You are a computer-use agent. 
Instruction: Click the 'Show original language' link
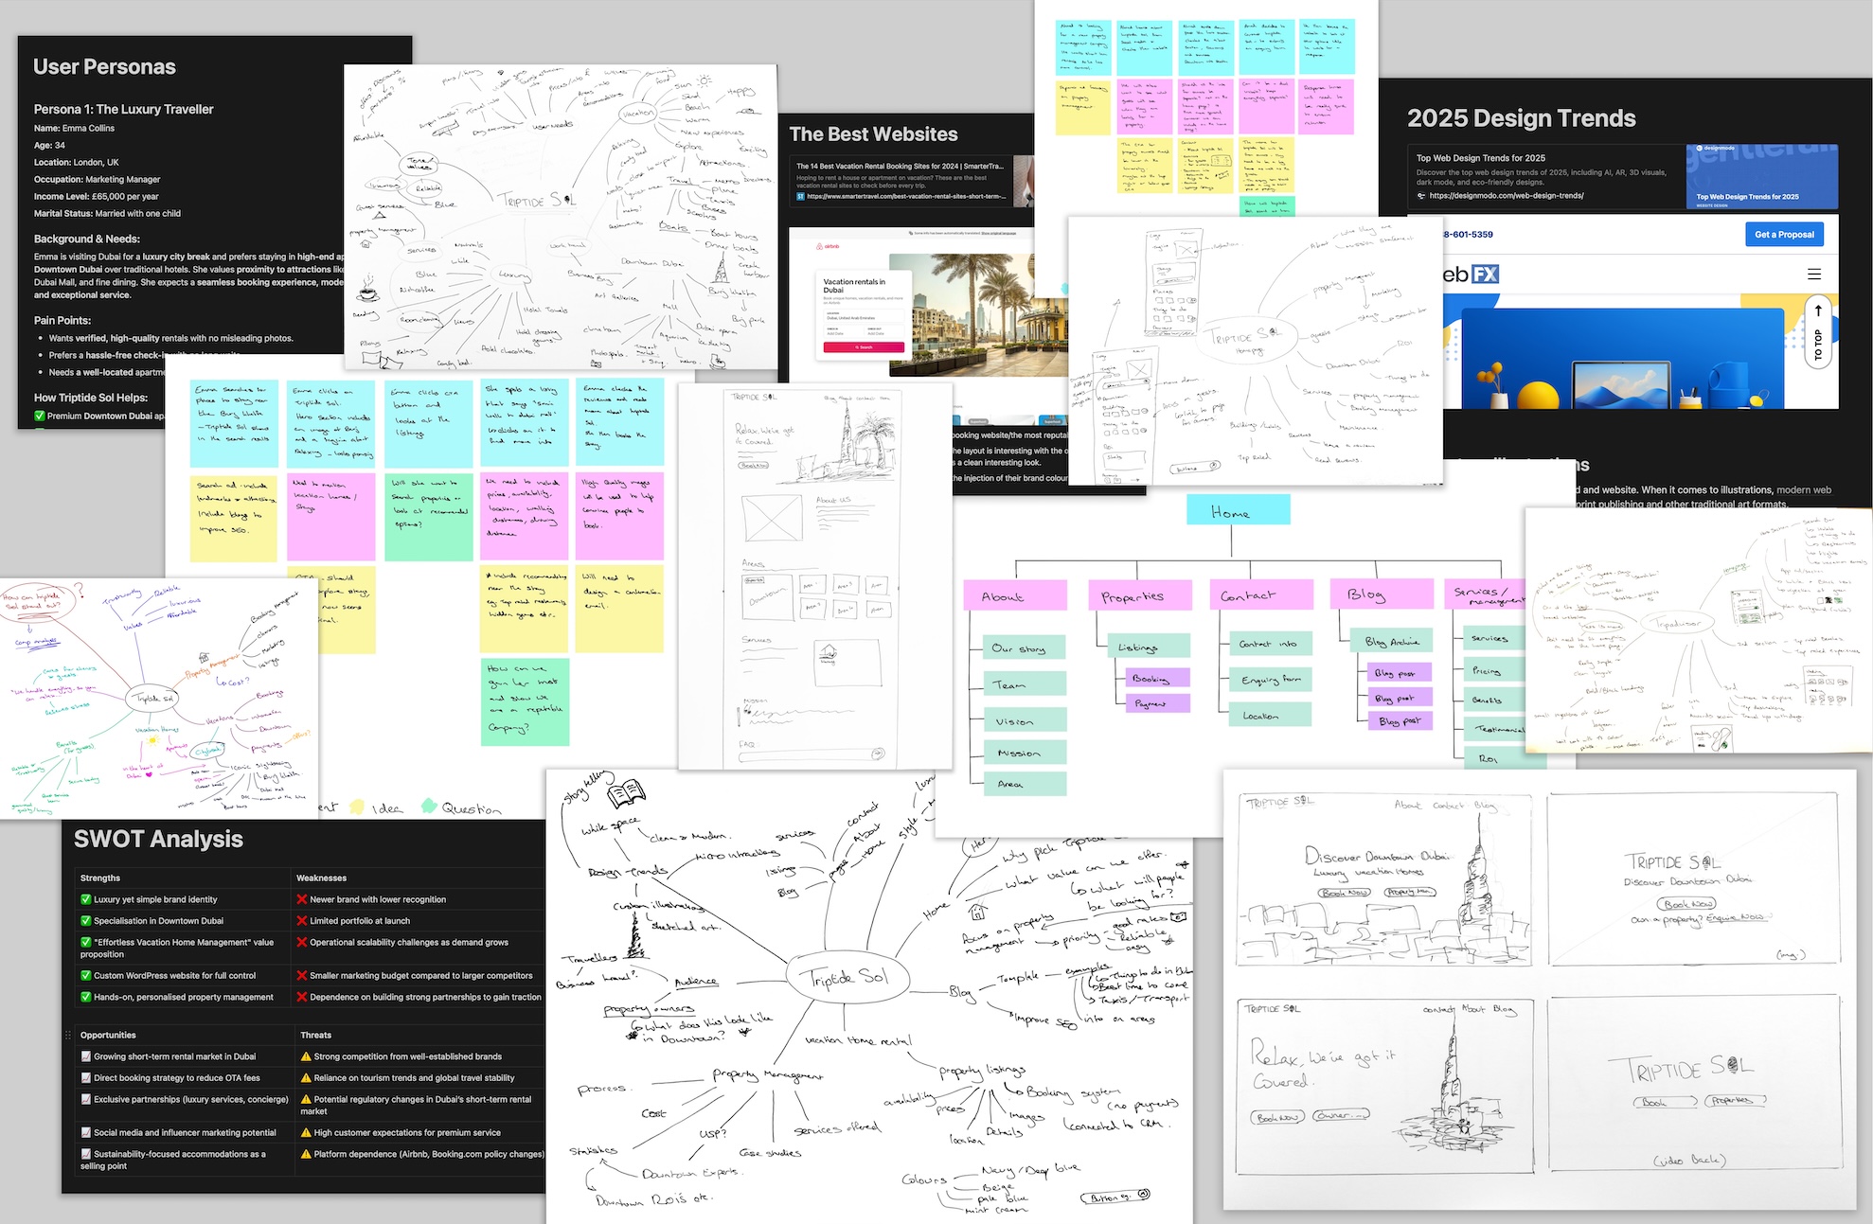[x=998, y=232]
